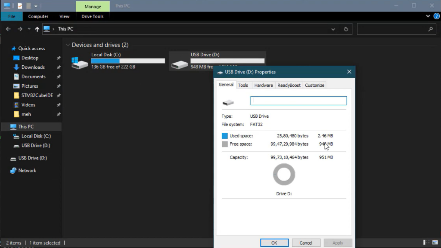
Task: Collapse the Devices and drives group
Action: pos(68,45)
